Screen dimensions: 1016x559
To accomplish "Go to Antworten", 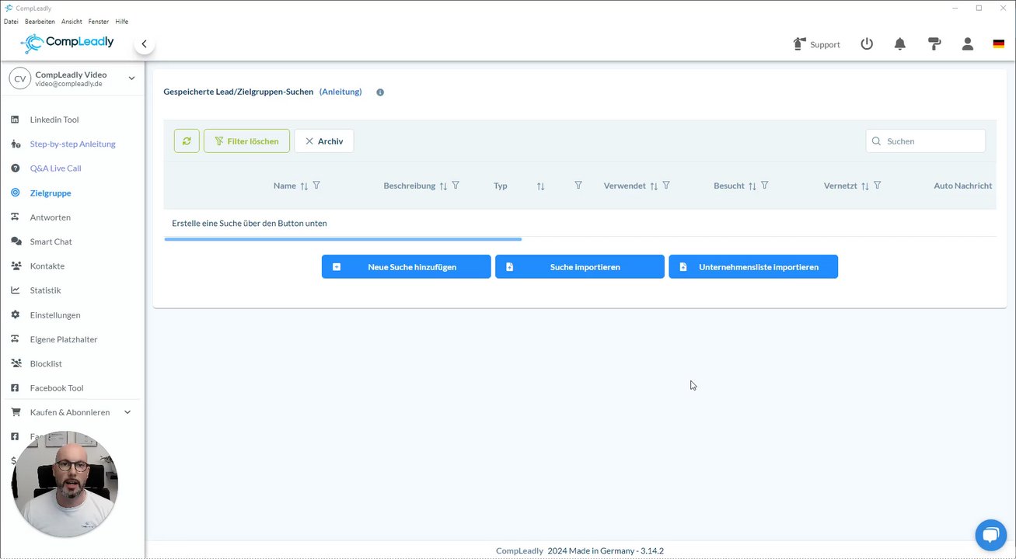I will click(51, 217).
